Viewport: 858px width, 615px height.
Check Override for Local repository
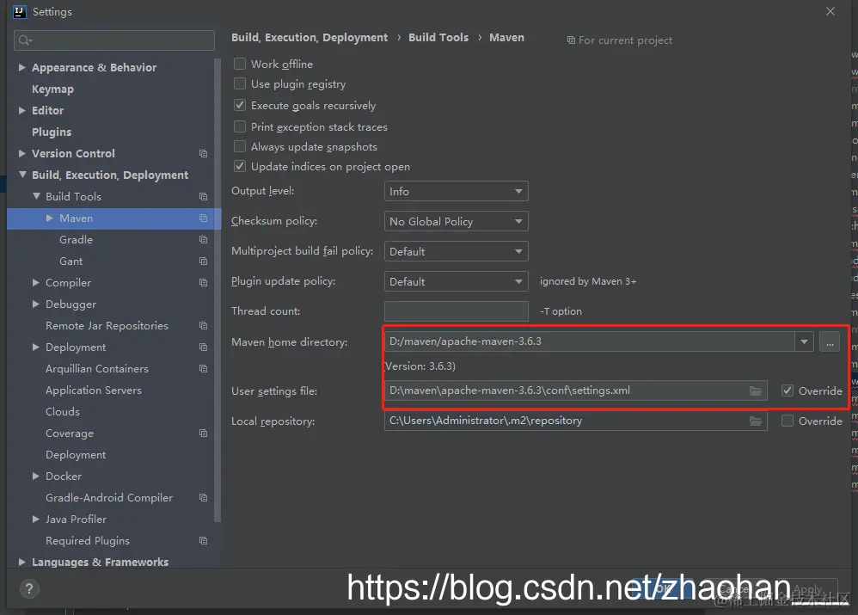tap(788, 421)
